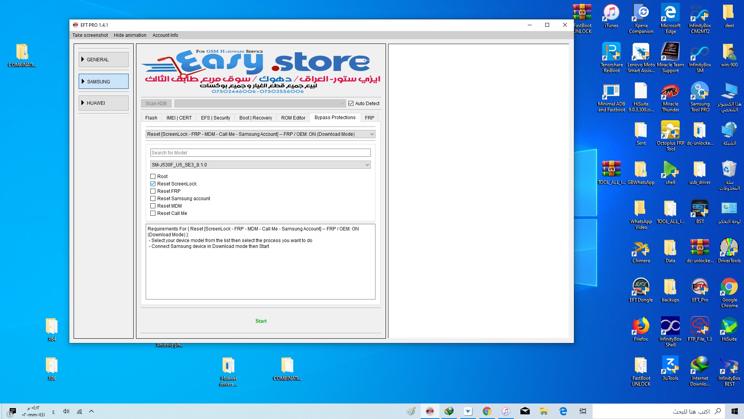Uncheck the Reset ScreenLock option
The width and height of the screenshot is (744, 419).
[x=153, y=184]
